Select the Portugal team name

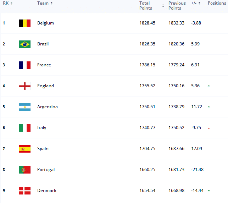click(46, 170)
